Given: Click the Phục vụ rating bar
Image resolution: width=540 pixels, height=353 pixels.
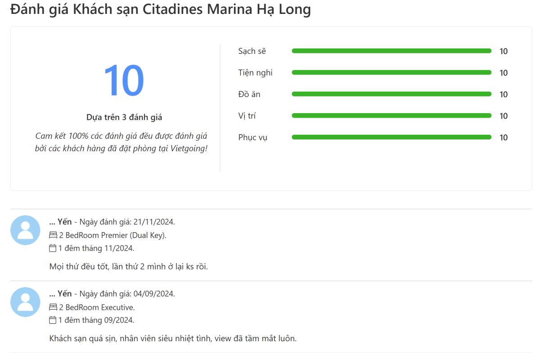Looking at the screenshot, I should (391, 137).
